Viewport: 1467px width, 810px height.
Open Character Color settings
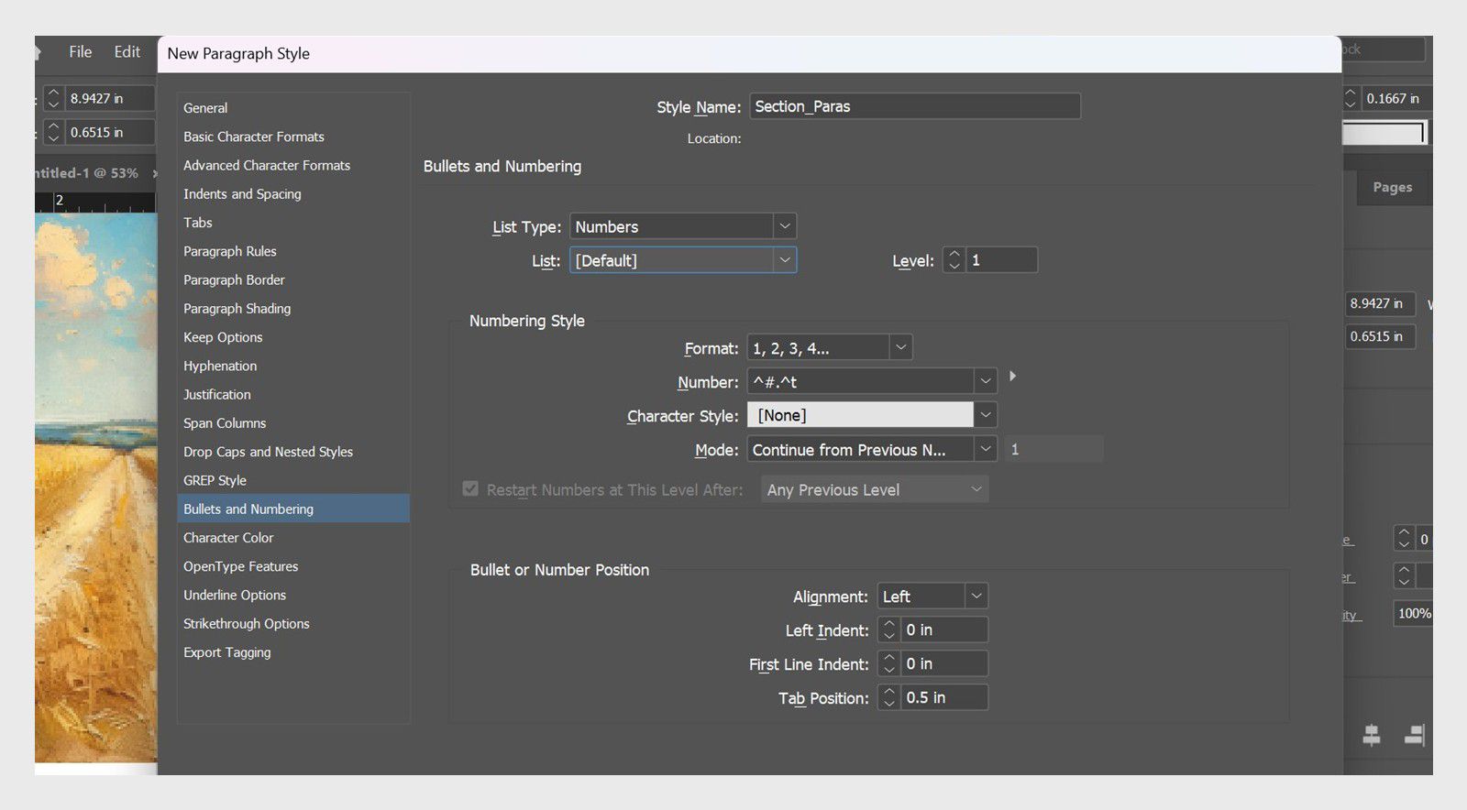coord(292,538)
